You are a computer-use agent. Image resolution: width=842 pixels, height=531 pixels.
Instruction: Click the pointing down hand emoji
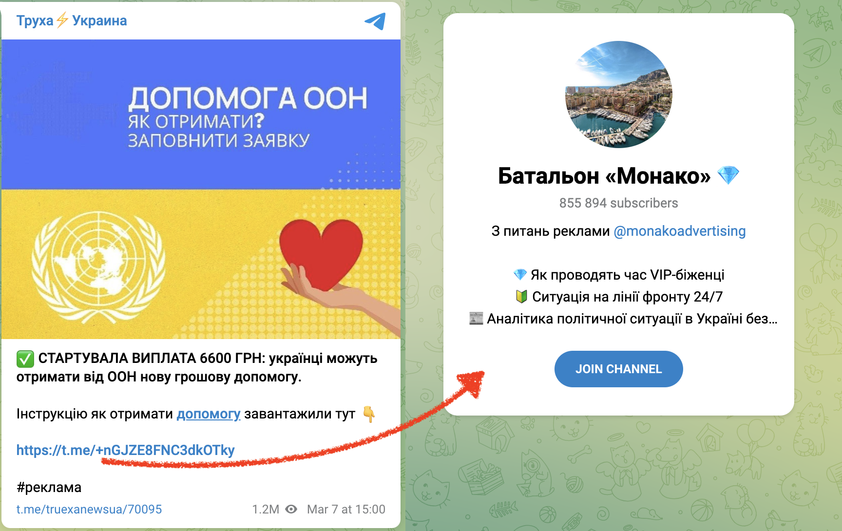(369, 414)
